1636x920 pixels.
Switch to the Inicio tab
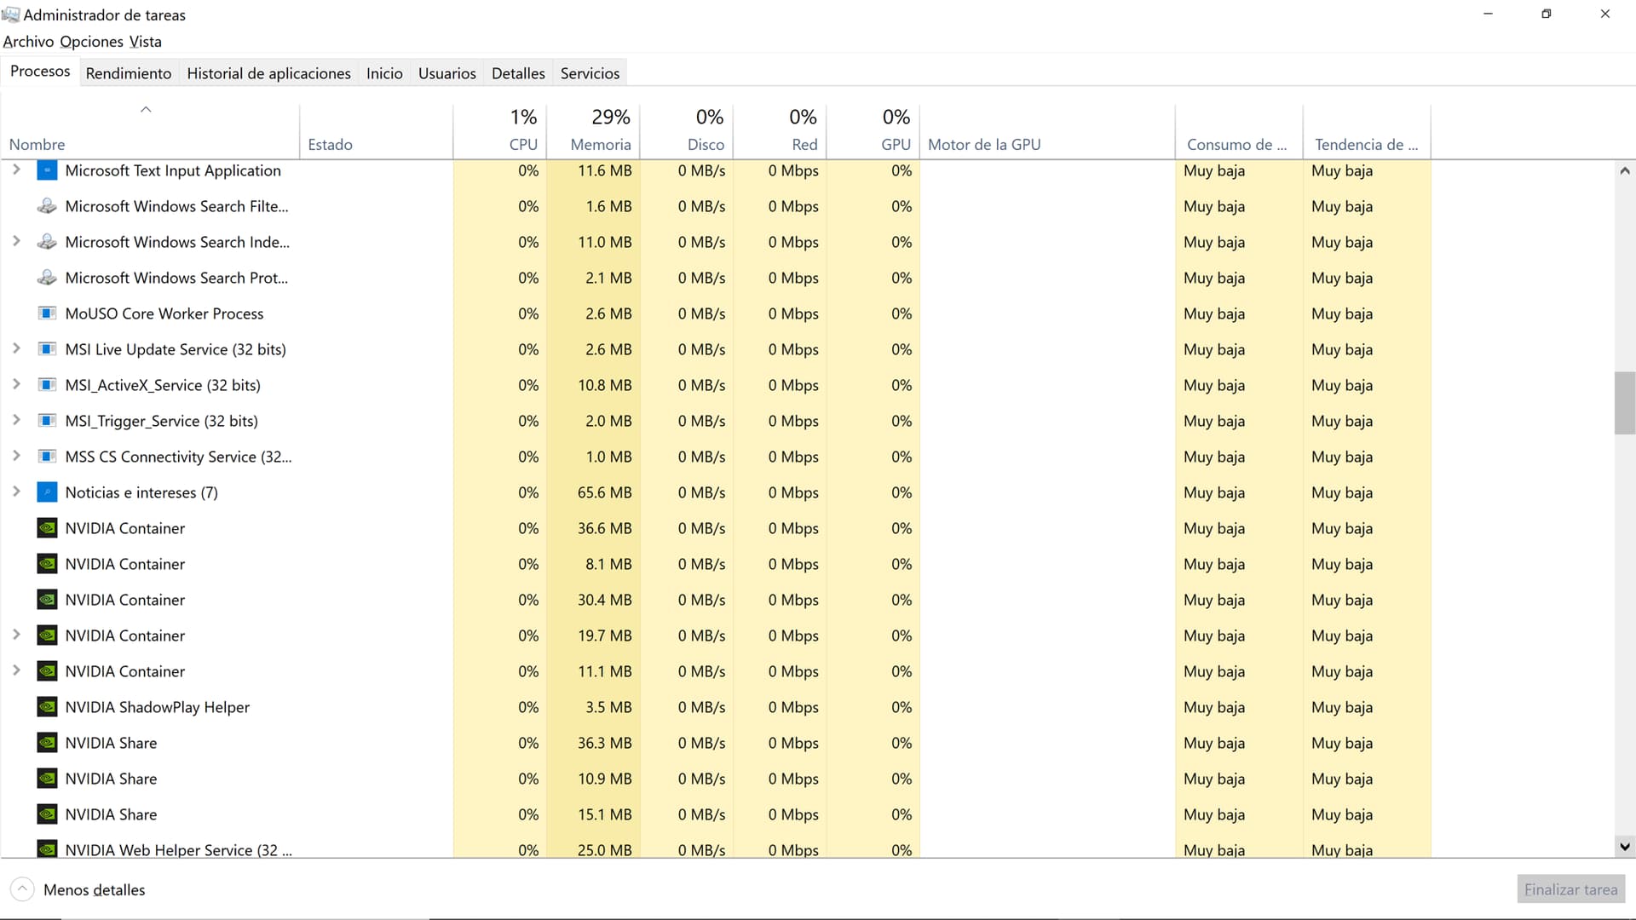pos(384,73)
